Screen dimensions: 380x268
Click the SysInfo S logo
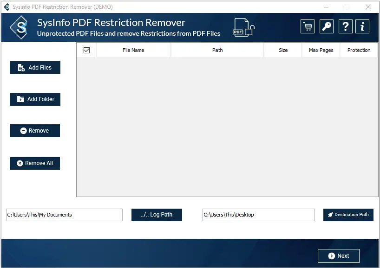(x=19, y=27)
